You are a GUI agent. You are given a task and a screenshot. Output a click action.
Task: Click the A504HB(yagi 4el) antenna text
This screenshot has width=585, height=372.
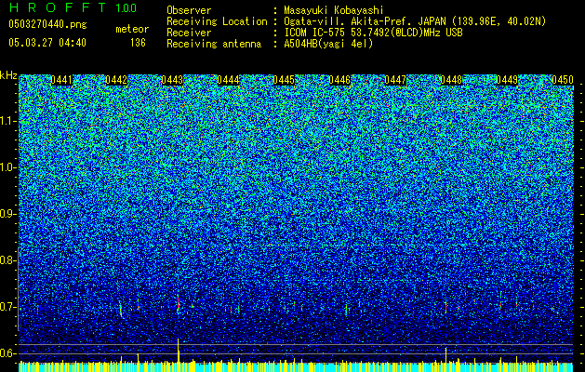point(328,44)
